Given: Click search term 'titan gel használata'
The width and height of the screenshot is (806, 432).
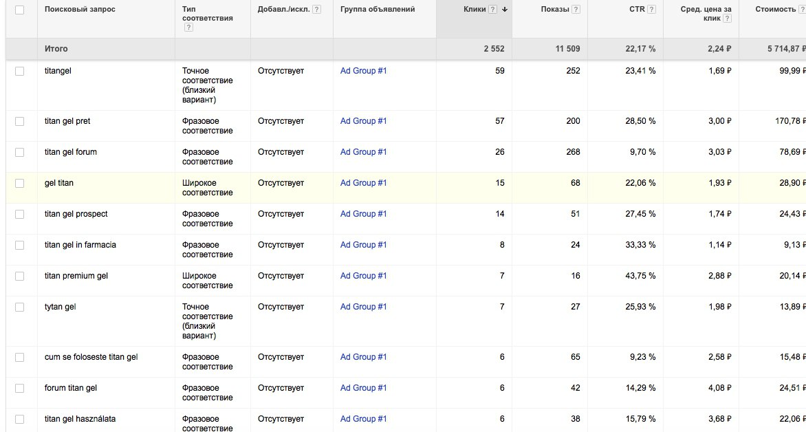Looking at the screenshot, I should pyautogui.click(x=80, y=419).
